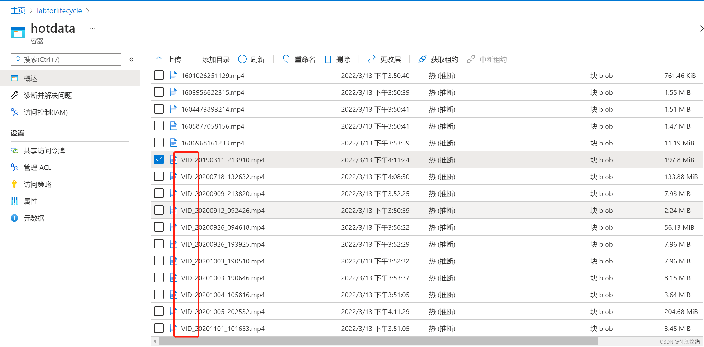Click the access policy key icon
The image size is (704, 347).
pos(15,184)
